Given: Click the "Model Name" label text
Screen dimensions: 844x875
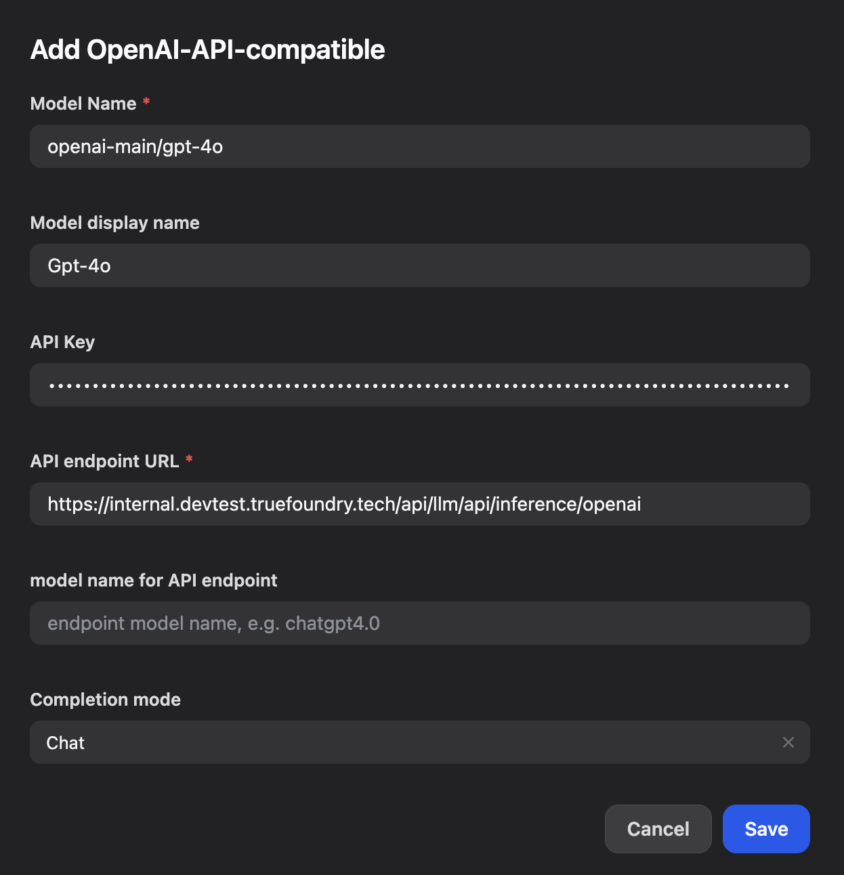Looking at the screenshot, I should pos(83,104).
